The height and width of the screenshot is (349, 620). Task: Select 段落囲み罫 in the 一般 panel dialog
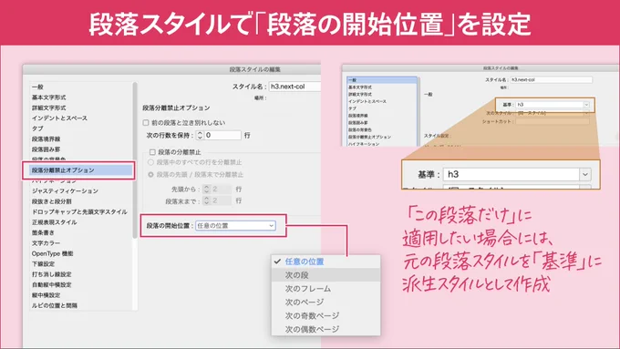tap(357, 122)
